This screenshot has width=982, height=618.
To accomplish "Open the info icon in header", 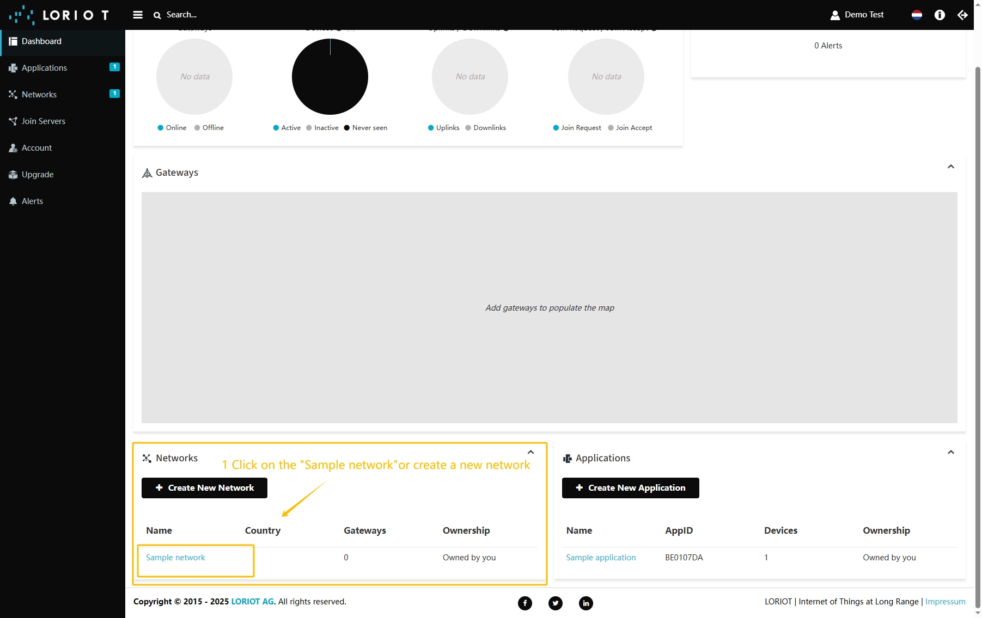I will click(940, 15).
